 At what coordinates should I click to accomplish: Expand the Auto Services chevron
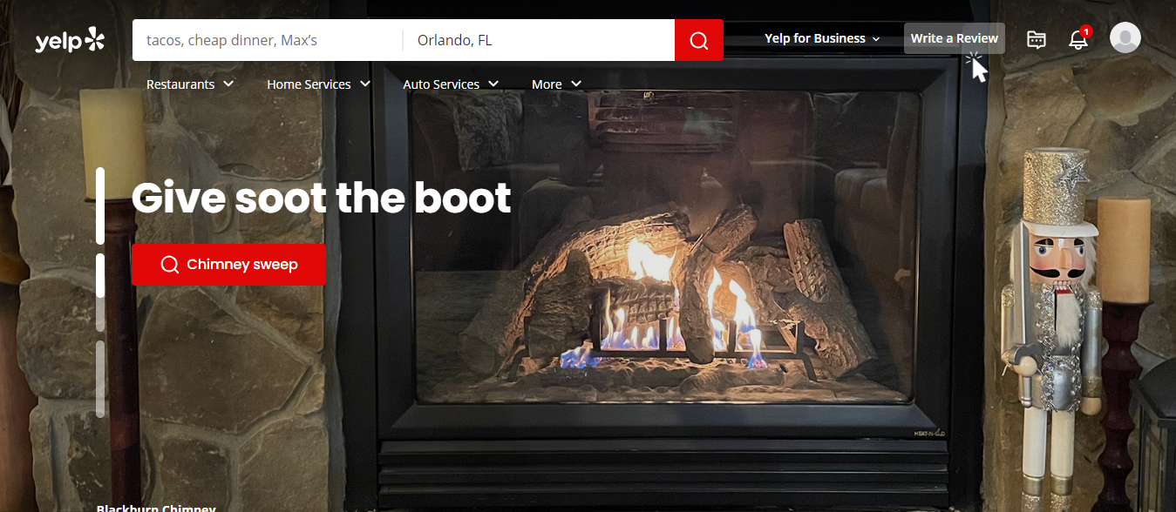(x=493, y=84)
